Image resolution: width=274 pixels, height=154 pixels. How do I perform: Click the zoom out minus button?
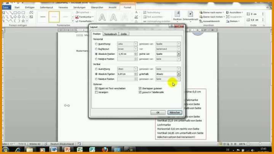point(248,144)
